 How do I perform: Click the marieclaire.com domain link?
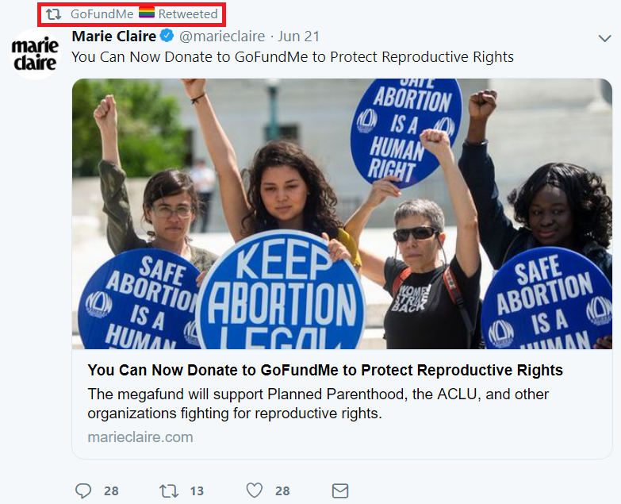click(140, 437)
